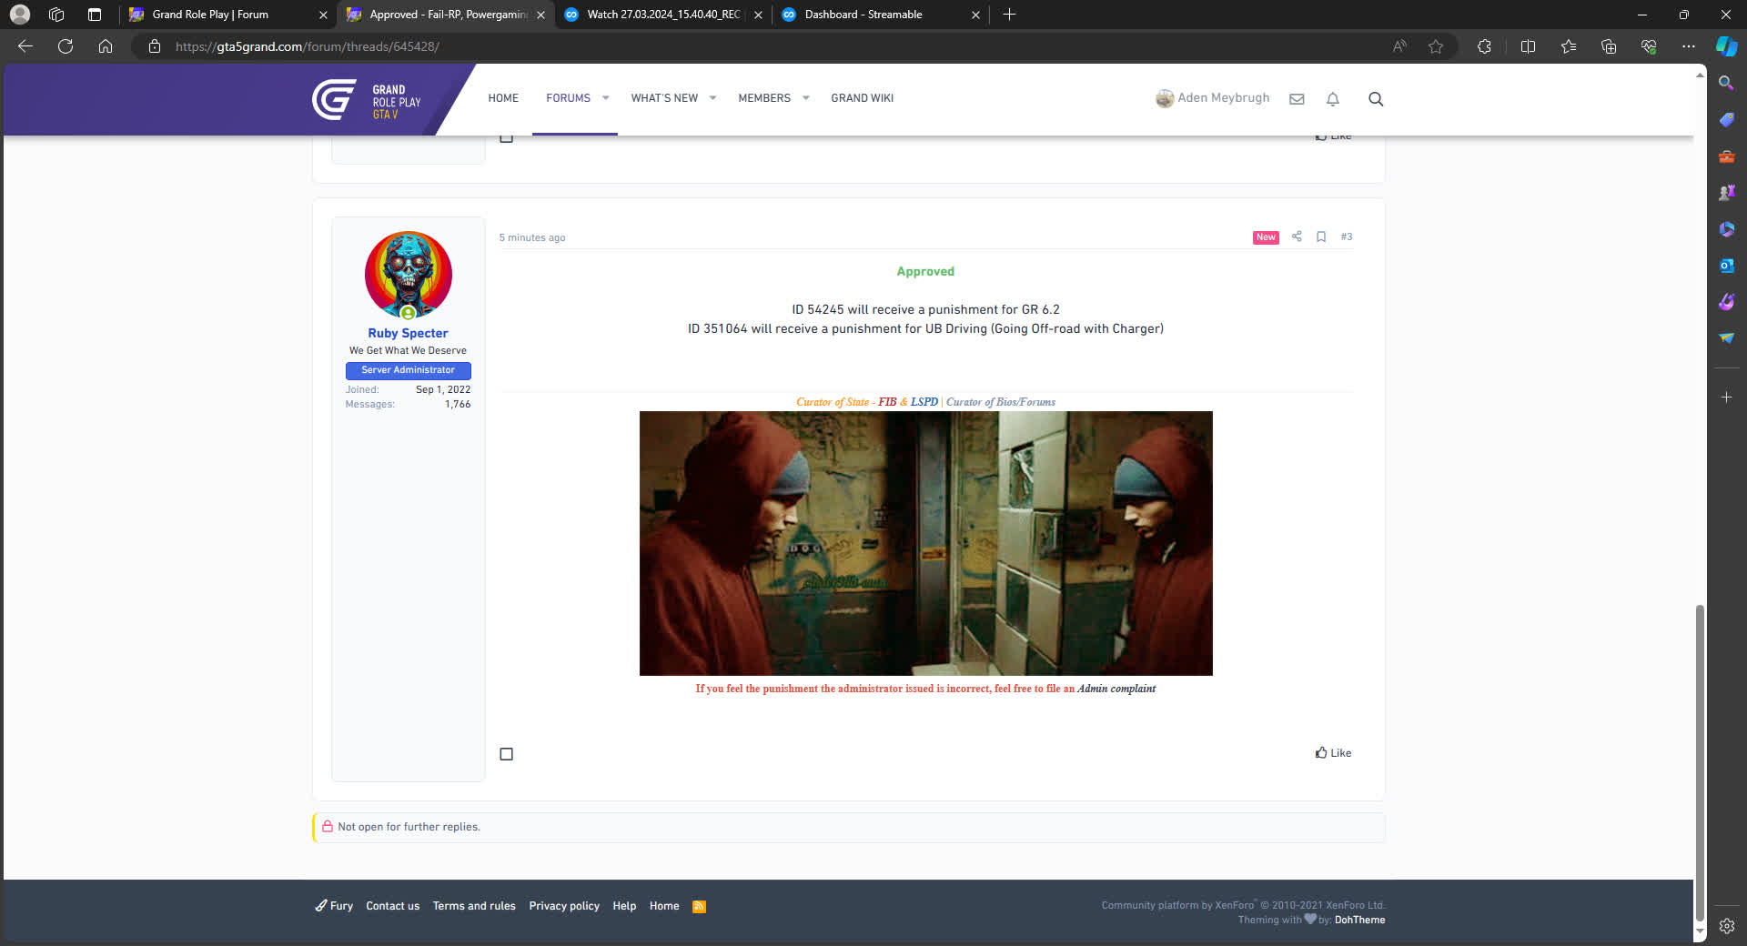The image size is (1747, 946).
Task: Select the checkbox below Ruby Specter's post
Action: coord(507,753)
